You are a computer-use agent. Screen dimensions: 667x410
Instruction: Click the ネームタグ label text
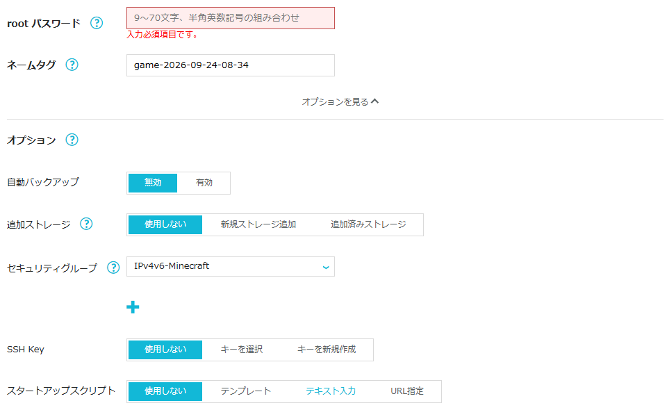click(x=31, y=65)
